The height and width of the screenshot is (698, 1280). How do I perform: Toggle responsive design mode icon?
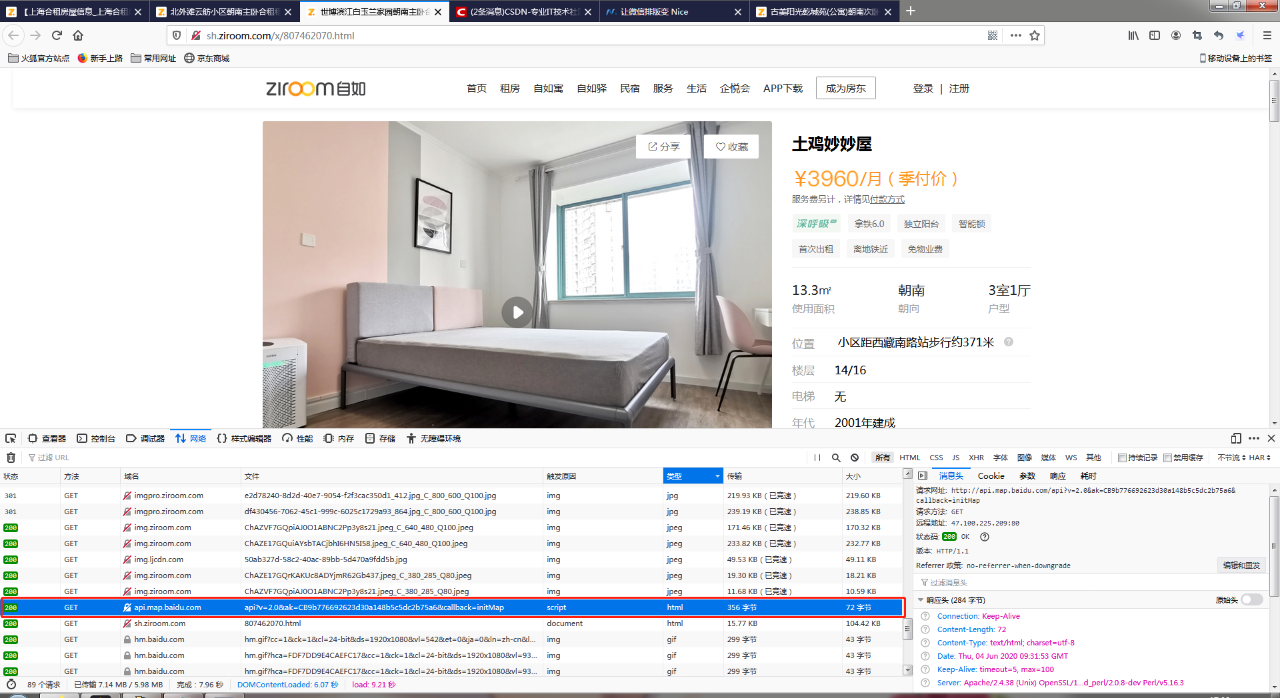pyautogui.click(x=1236, y=438)
